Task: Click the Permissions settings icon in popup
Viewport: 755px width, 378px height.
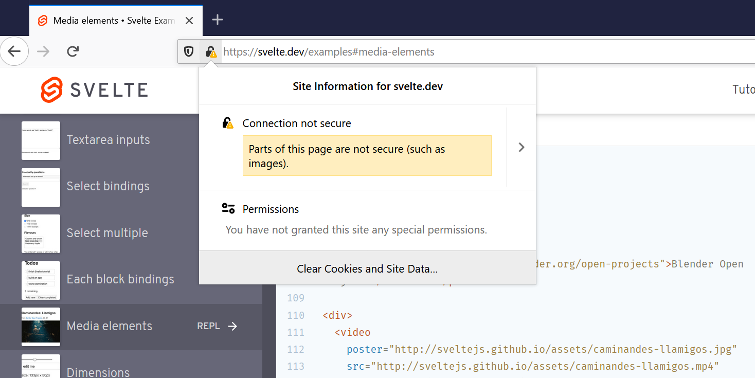Action: click(228, 208)
